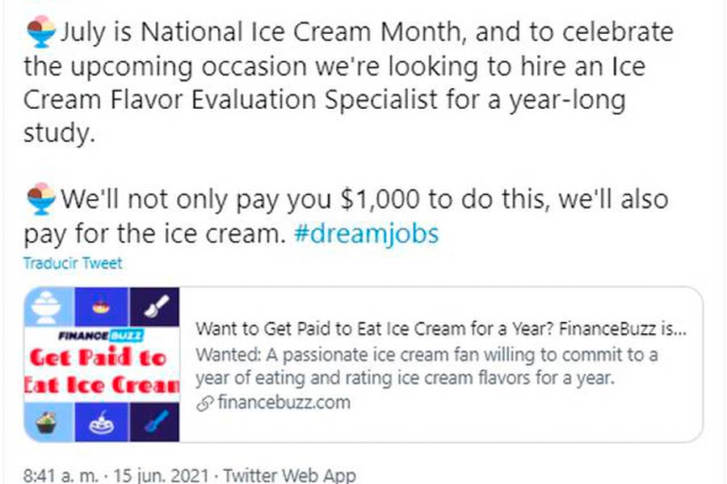Click the small cake icon tile in top row
This screenshot has height=484, width=727.
click(102, 307)
